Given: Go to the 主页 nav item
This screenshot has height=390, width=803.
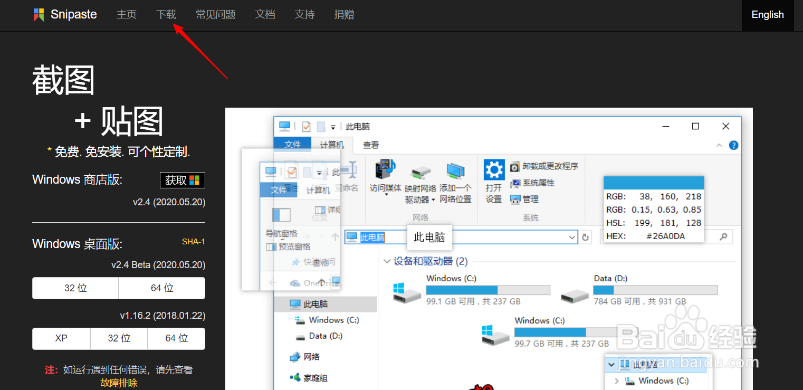Looking at the screenshot, I should click(x=127, y=15).
